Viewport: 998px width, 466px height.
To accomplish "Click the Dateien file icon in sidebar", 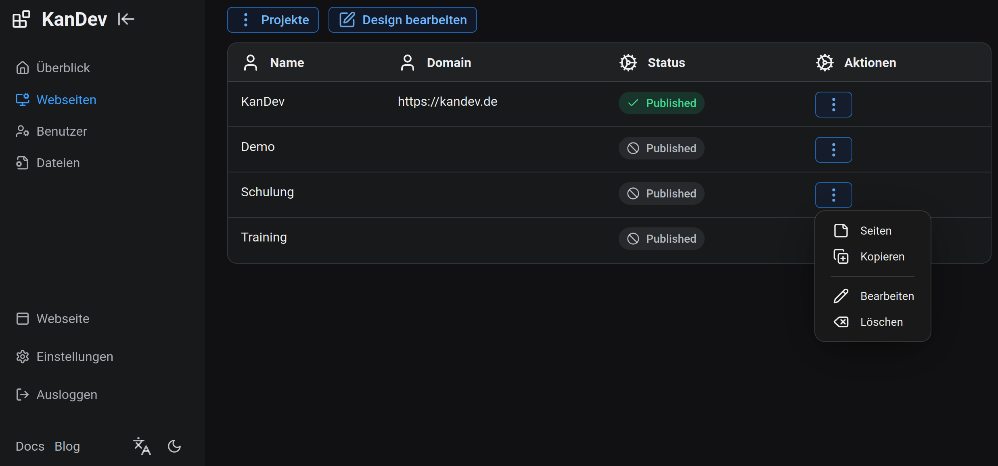I will 22,163.
